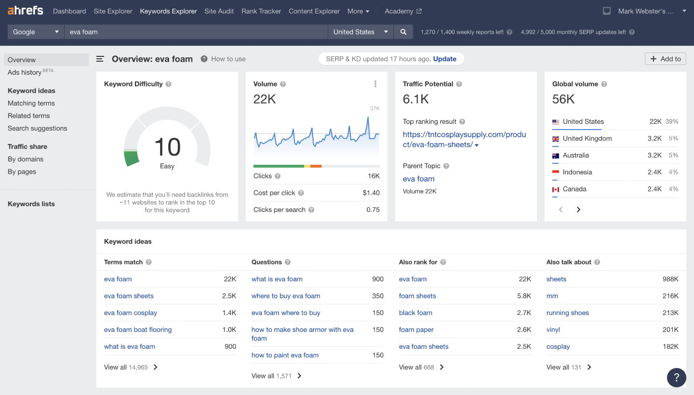Select Matching terms in sidebar
This screenshot has width=694, height=395.
tap(31, 103)
